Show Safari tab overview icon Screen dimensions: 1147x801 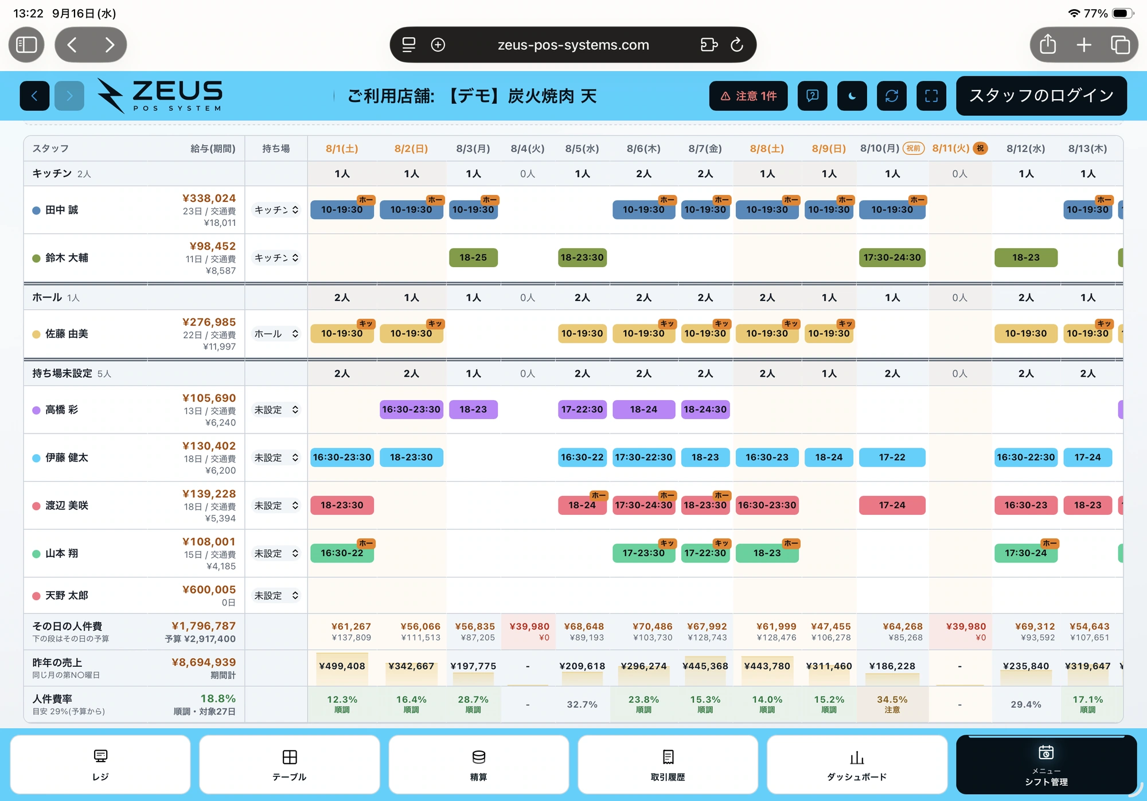1120,44
